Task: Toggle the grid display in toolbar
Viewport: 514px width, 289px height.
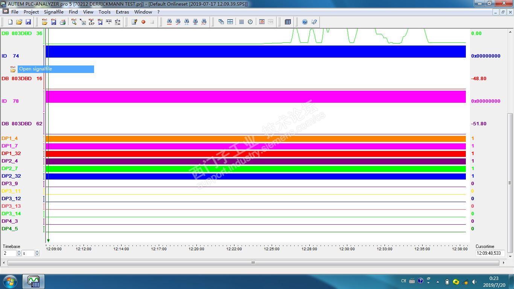Action: [x=241, y=22]
